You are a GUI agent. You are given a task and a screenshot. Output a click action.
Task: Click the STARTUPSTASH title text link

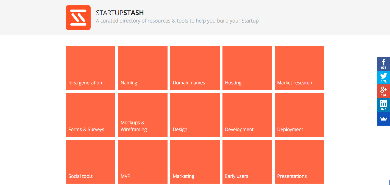click(x=120, y=13)
